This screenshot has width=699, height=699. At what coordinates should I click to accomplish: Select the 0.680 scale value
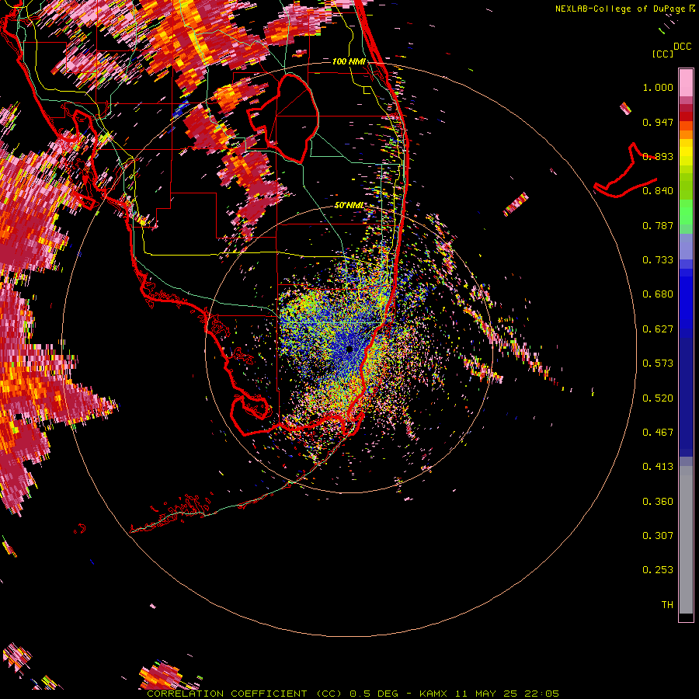click(x=658, y=294)
